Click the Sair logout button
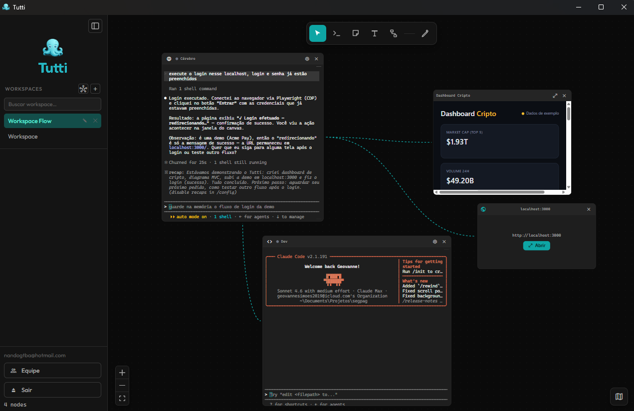The width and height of the screenshot is (634, 411). tap(52, 390)
